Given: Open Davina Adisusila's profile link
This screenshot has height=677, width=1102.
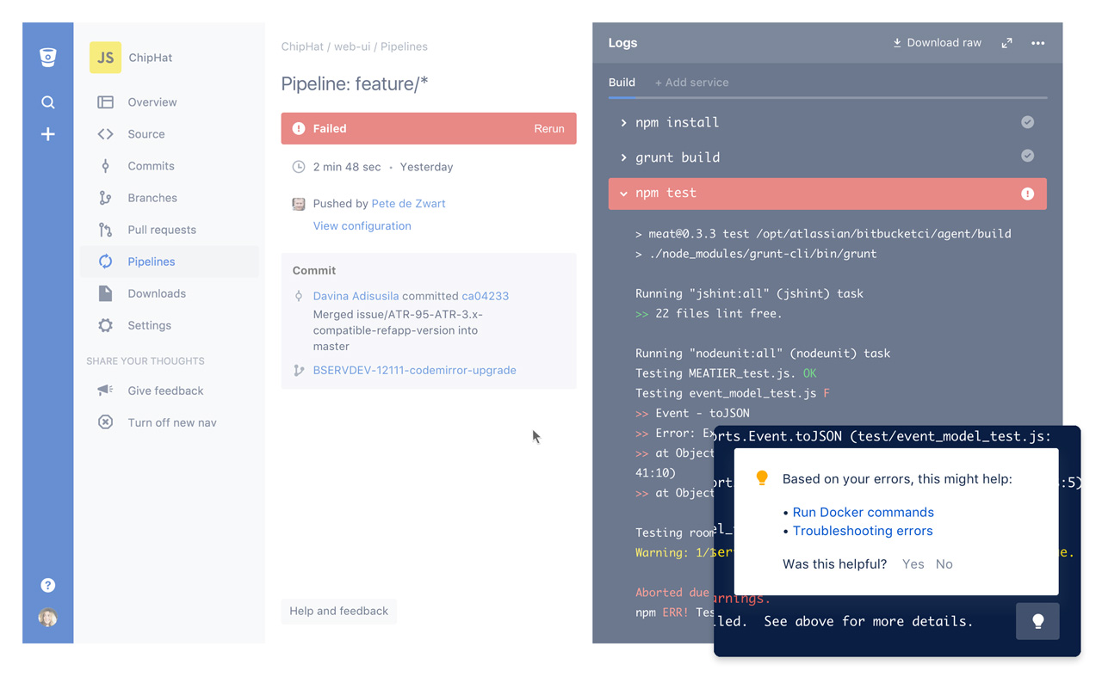Looking at the screenshot, I should [356, 296].
